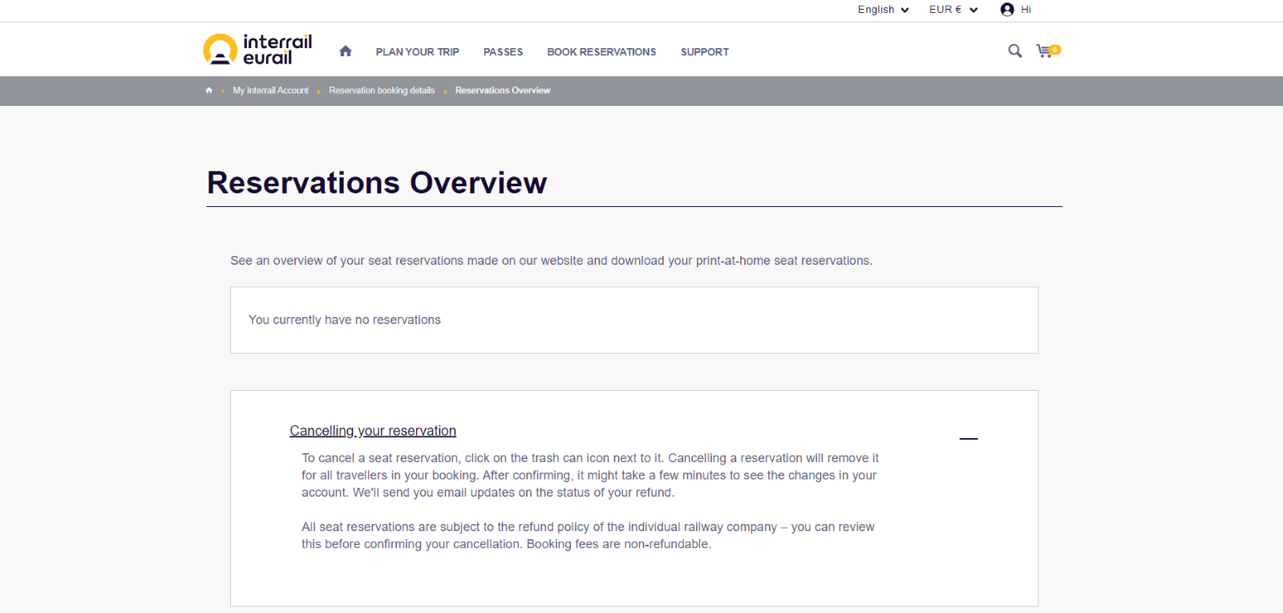Screen dimensions: 1283x613
Task: Click the user account avatar icon
Action: [x=1007, y=10]
